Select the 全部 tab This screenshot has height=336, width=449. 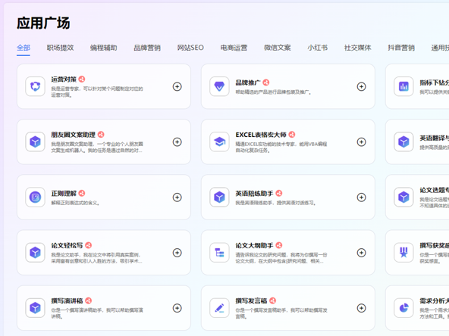point(24,48)
